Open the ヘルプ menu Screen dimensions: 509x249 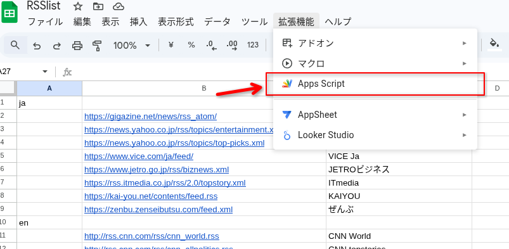click(x=338, y=22)
